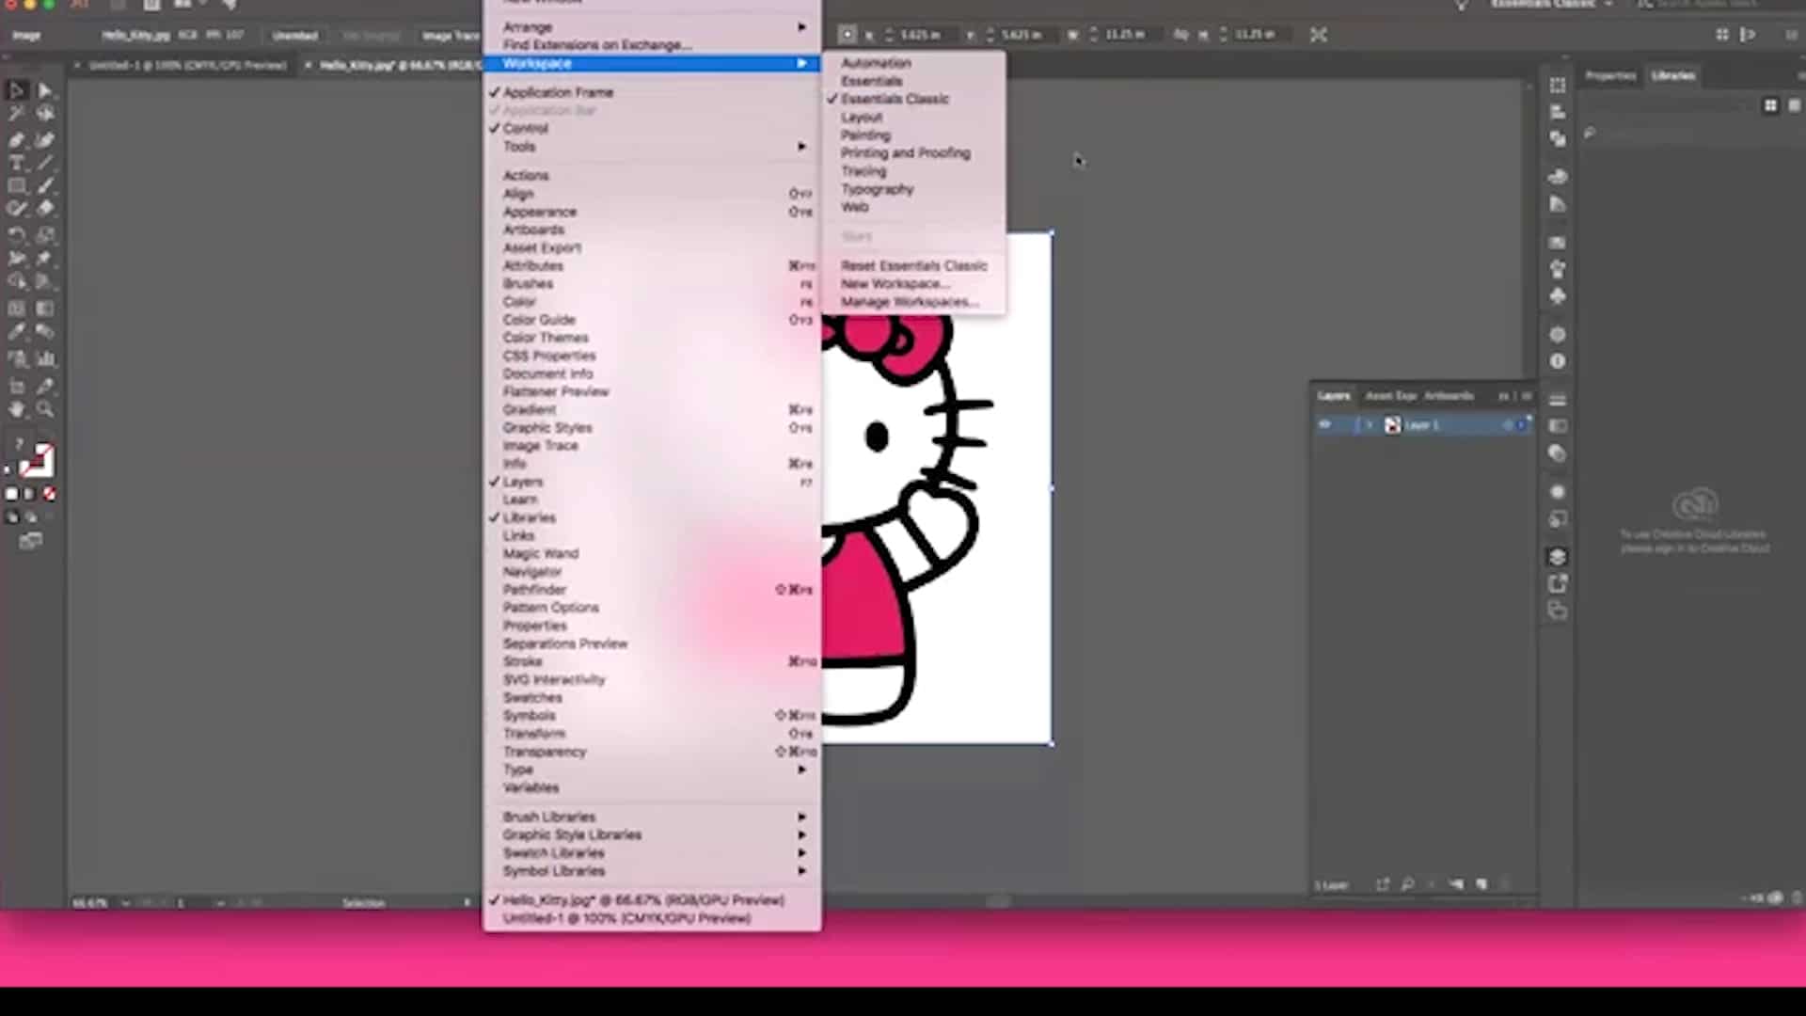Open the Brushes panel icon in dock
The height and width of the screenshot is (1016, 1806).
coord(1558,269)
